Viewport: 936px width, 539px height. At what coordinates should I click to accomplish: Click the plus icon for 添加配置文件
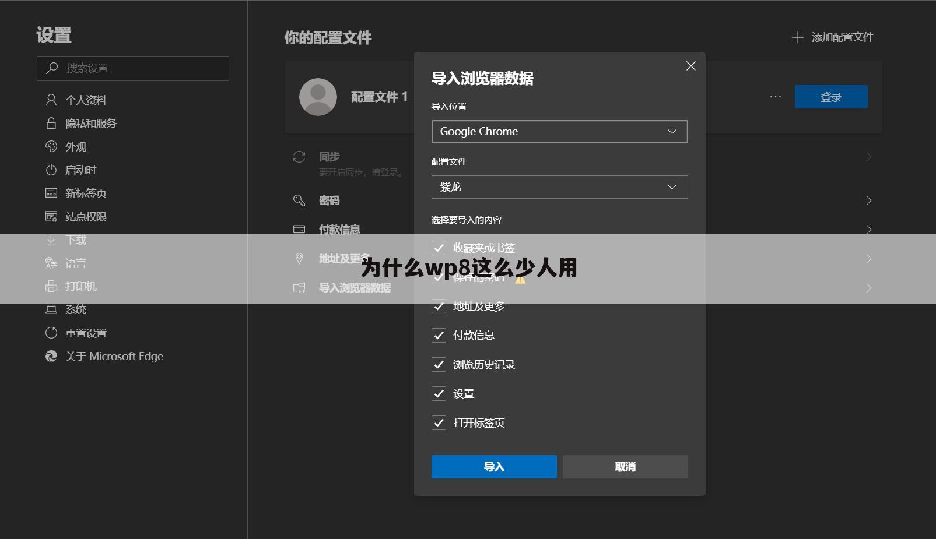[x=797, y=37]
